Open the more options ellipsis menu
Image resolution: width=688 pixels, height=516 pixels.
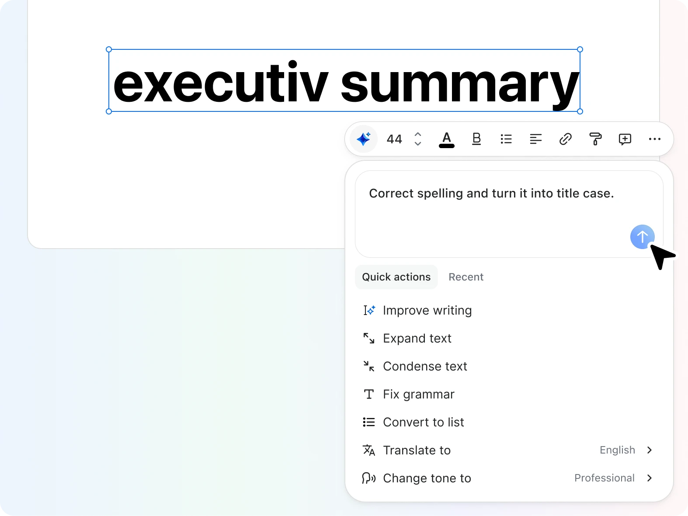(x=654, y=139)
